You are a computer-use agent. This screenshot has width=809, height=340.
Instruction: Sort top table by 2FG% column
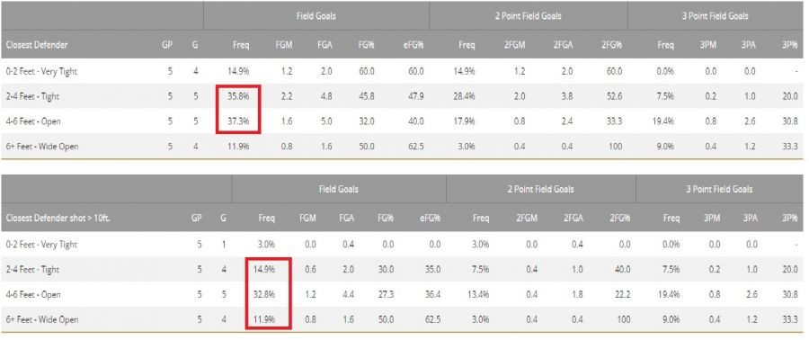(611, 45)
